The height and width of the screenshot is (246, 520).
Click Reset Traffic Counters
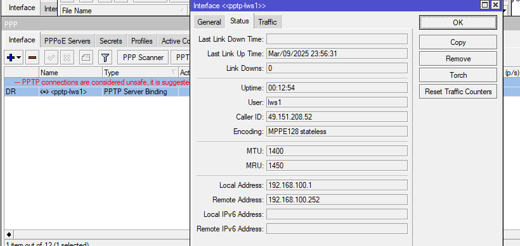pos(458,92)
